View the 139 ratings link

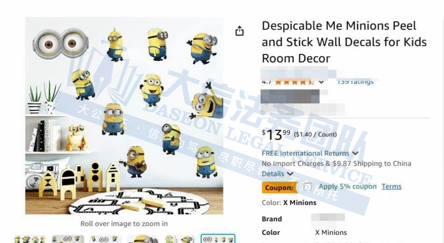pos(355,82)
